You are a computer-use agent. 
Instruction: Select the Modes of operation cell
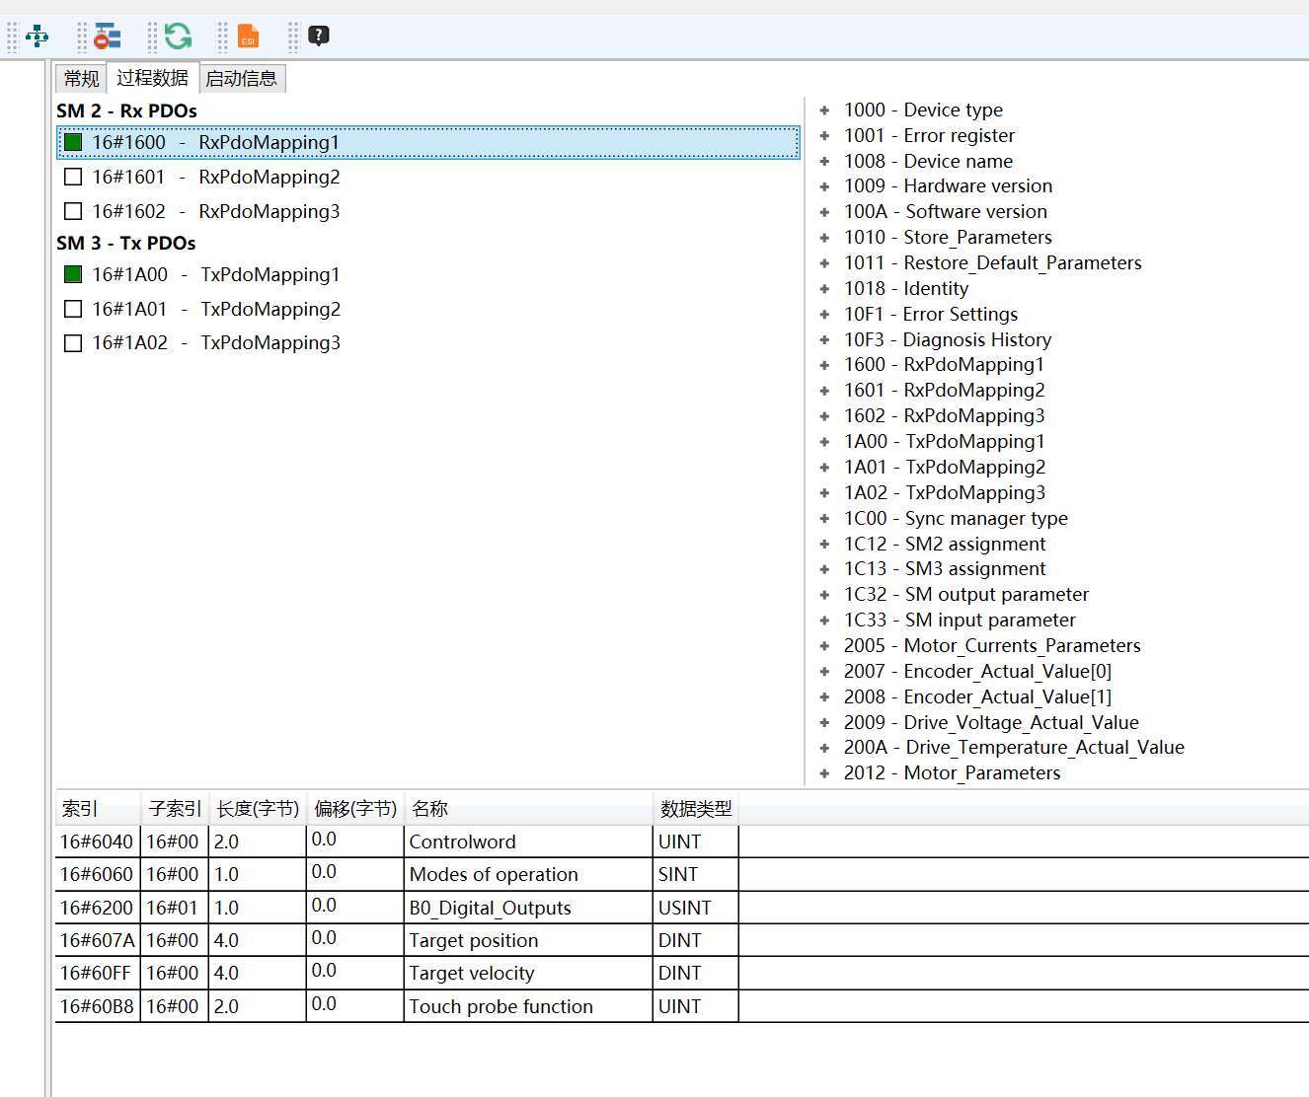click(x=528, y=874)
